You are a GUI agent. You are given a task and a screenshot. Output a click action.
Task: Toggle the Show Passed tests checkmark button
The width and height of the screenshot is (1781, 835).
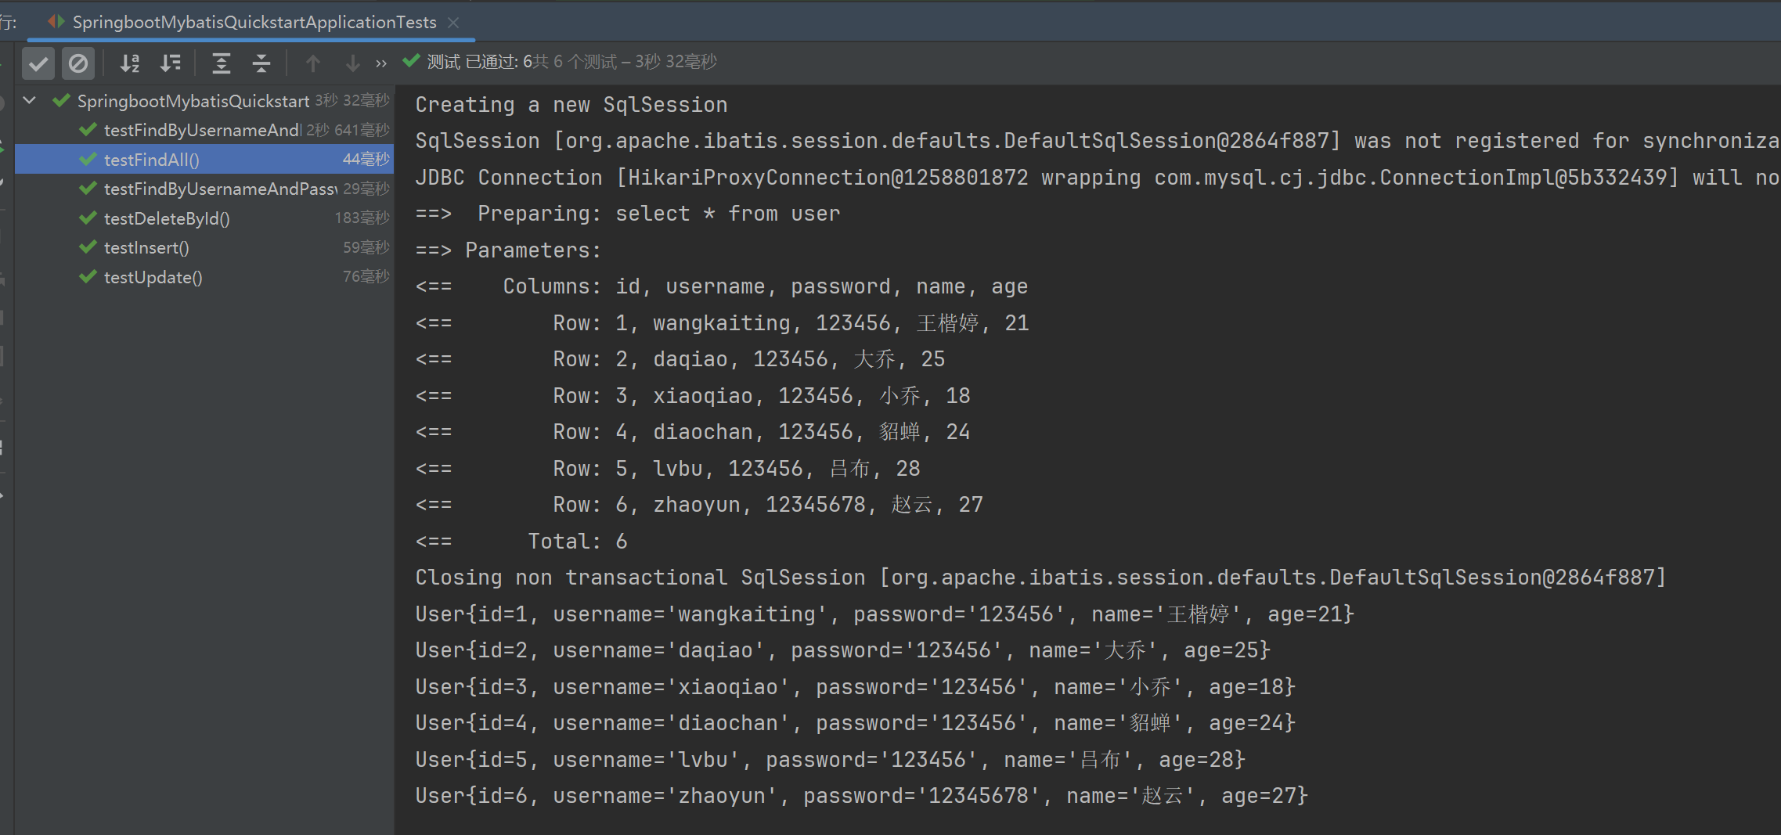click(38, 63)
